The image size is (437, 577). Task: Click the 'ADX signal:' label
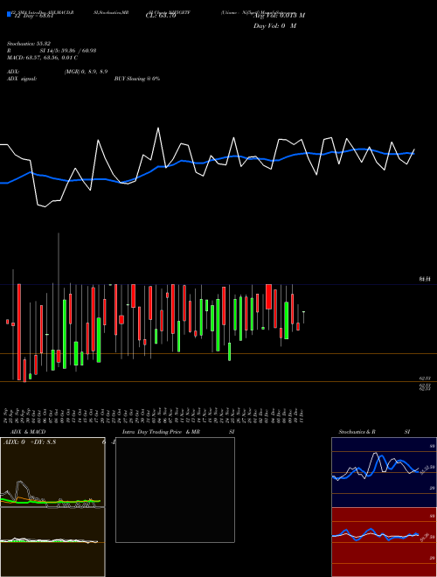pos(22,79)
